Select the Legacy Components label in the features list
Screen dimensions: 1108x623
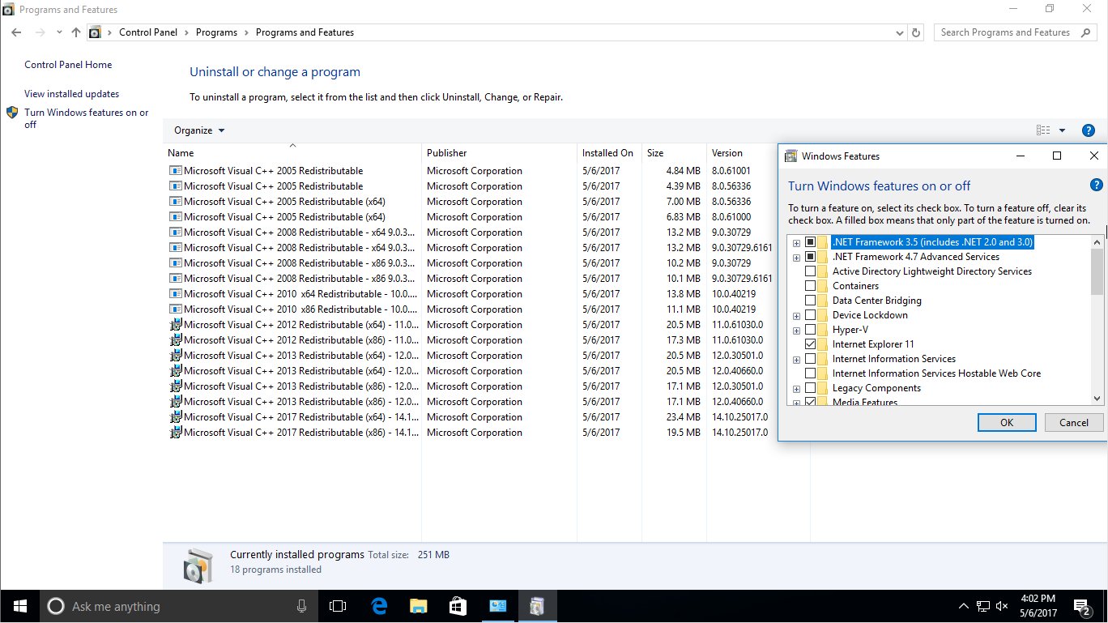(876, 388)
